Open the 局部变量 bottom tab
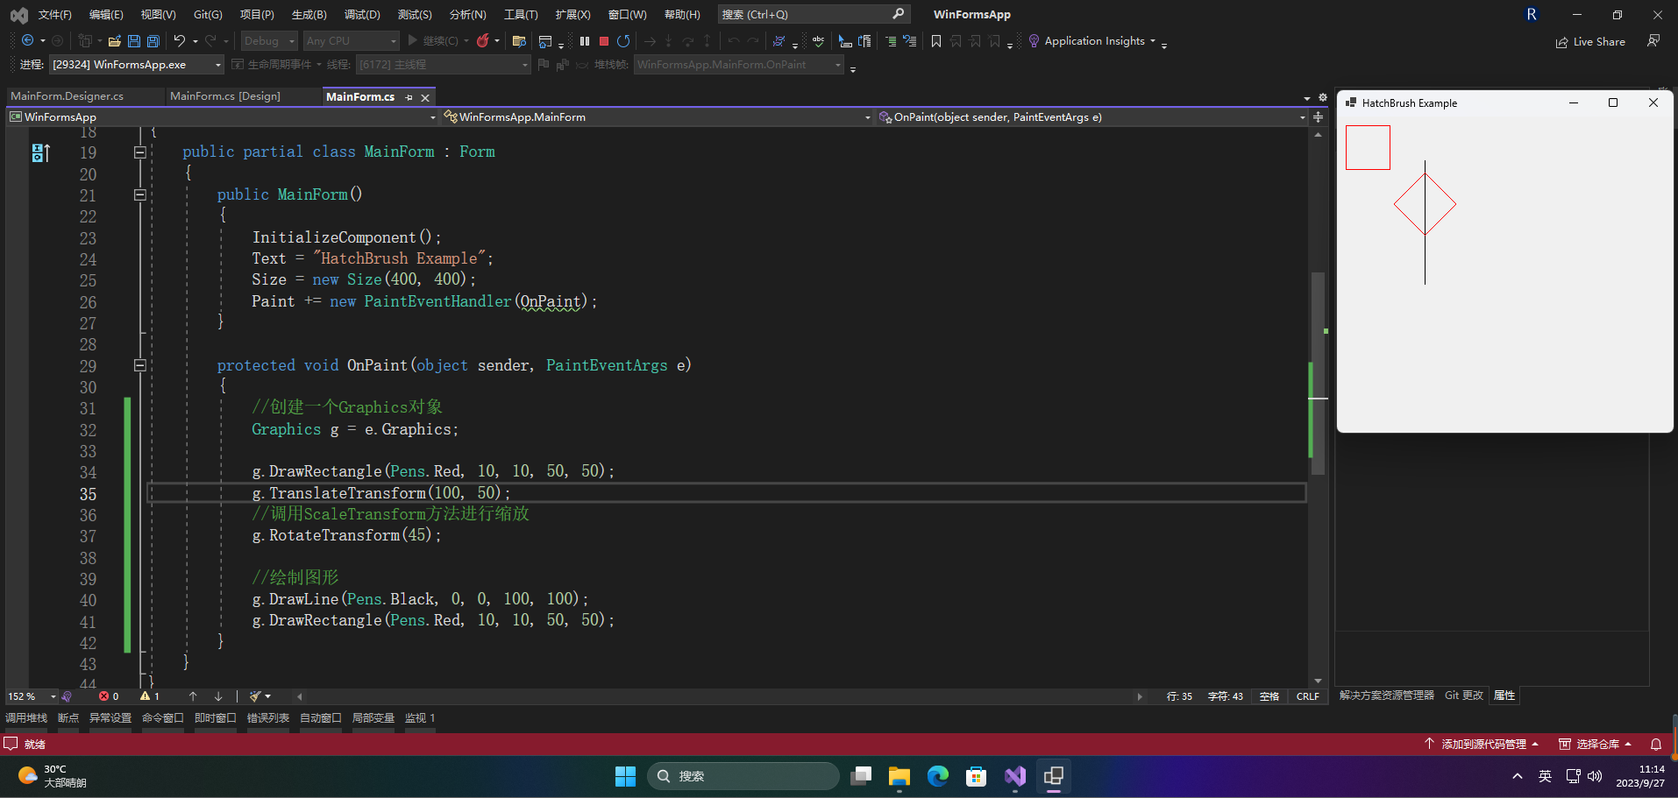 coord(373,717)
